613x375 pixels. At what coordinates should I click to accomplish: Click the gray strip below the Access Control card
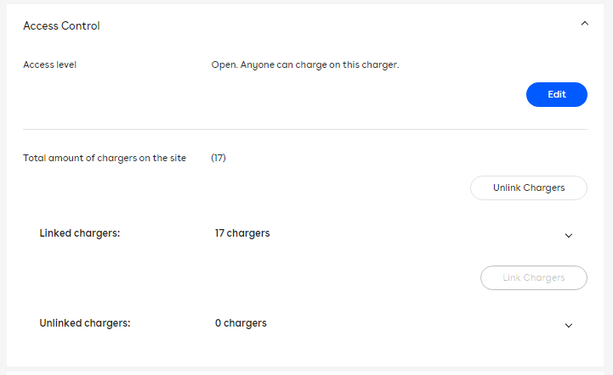[306, 371]
